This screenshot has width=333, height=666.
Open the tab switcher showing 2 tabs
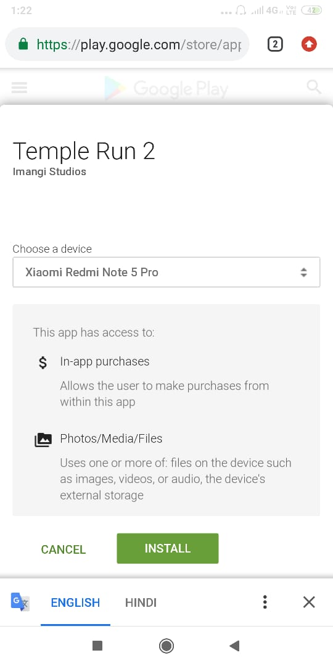pos(275,44)
